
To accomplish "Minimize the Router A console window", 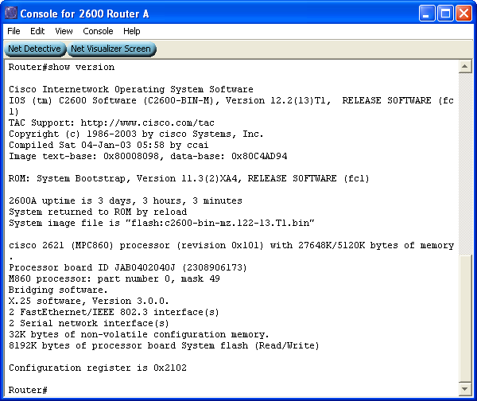I will click(426, 14).
